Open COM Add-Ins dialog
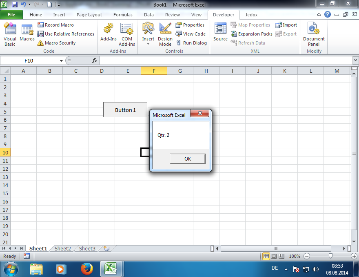This screenshot has height=277, width=359. click(x=126, y=34)
